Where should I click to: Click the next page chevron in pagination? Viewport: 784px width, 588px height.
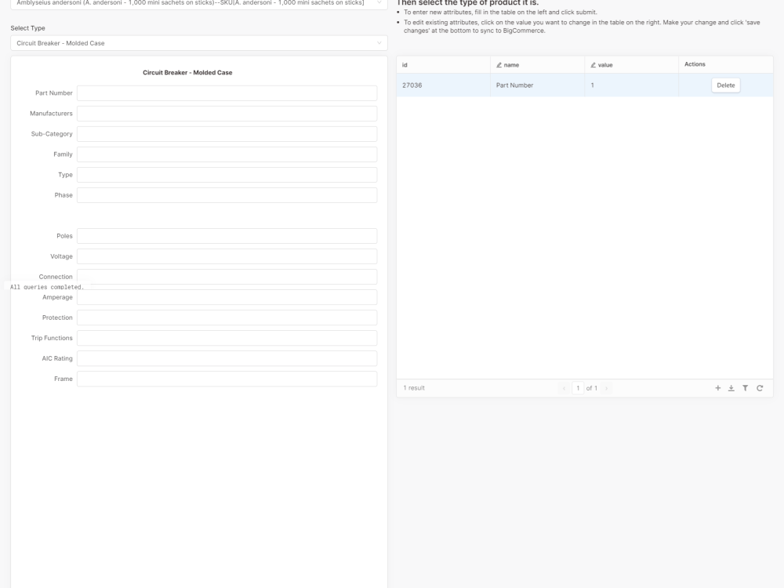pyautogui.click(x=608, y=387)
